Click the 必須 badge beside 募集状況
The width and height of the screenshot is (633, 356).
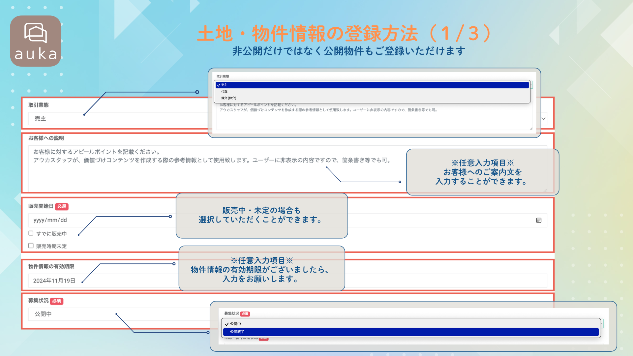coord(57,301)
